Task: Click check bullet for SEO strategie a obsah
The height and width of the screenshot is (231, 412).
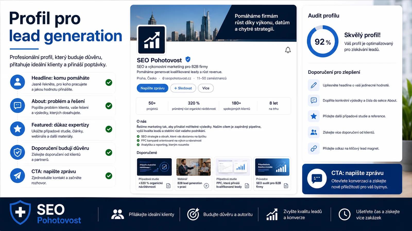Action: (138, 137)
